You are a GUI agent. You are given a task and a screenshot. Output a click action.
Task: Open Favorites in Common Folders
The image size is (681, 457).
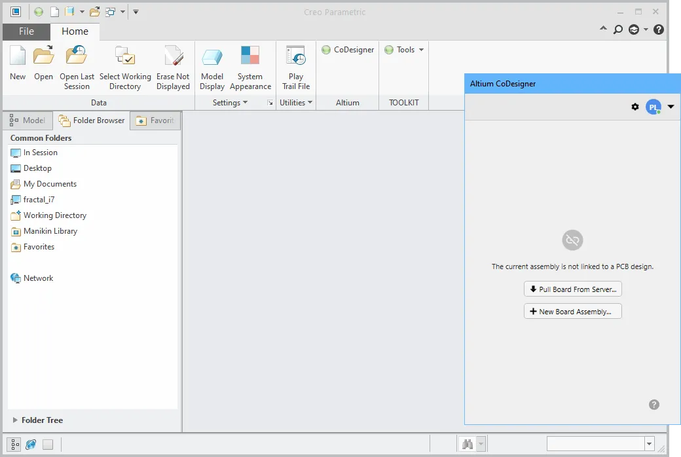pos(33,247)
